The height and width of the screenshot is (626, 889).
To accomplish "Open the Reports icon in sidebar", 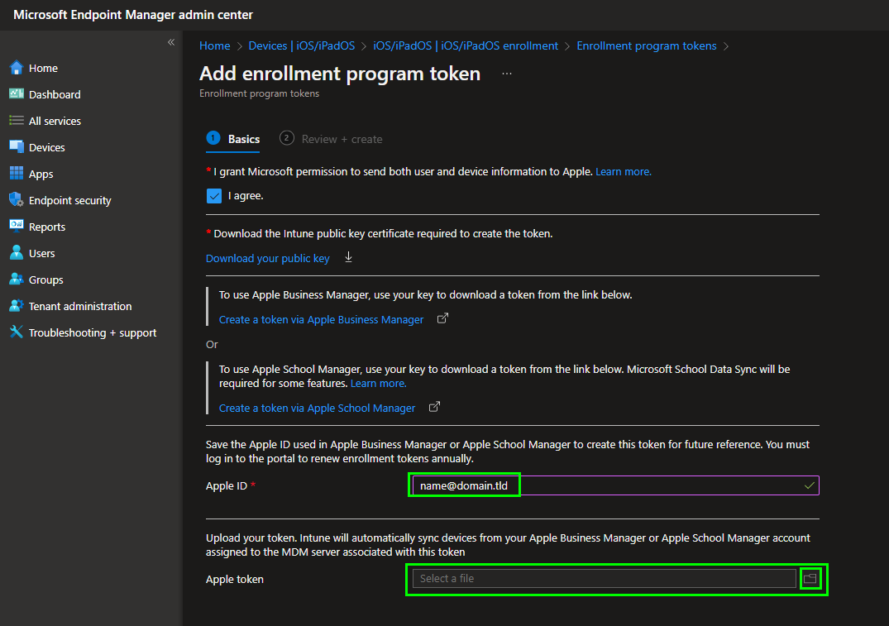I will (16, 227).
